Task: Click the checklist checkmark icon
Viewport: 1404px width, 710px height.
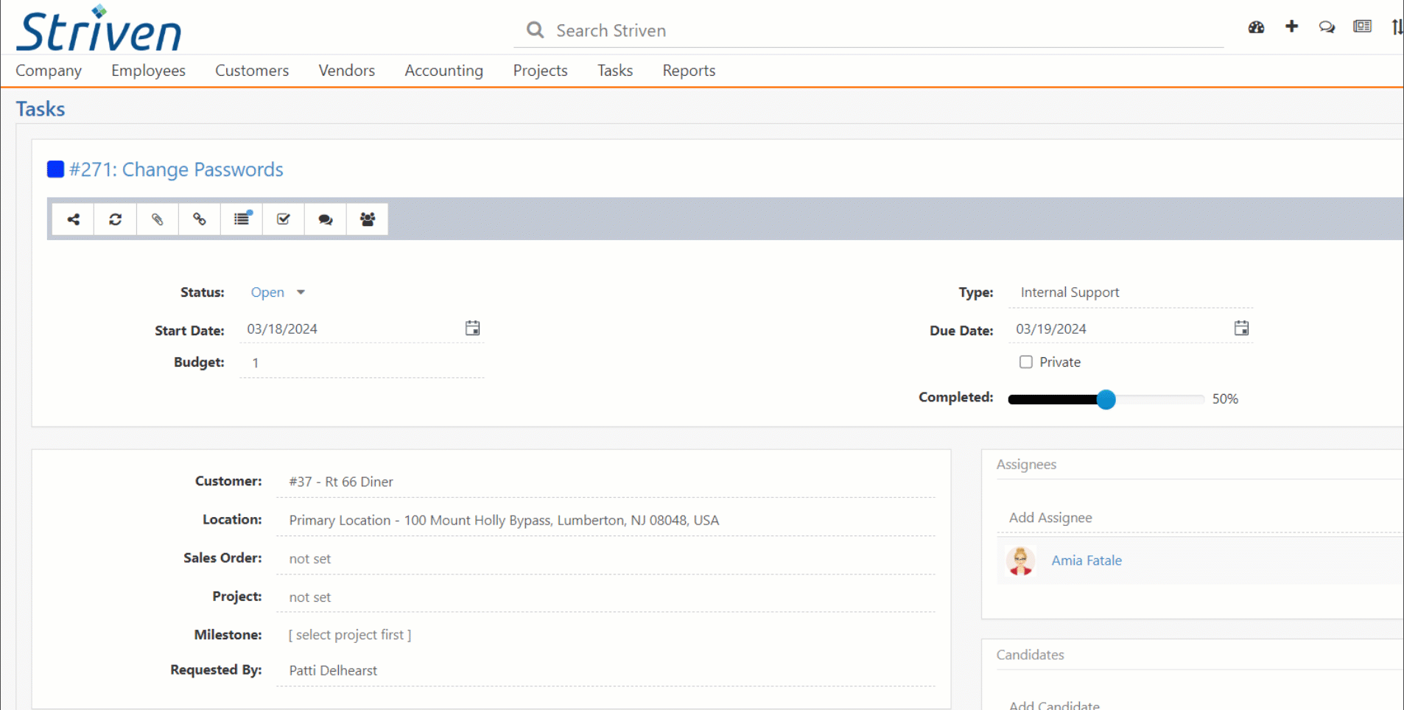Action: 284,219
